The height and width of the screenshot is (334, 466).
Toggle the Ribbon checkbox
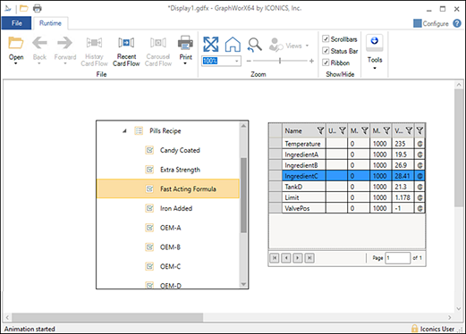pos(326,63)
